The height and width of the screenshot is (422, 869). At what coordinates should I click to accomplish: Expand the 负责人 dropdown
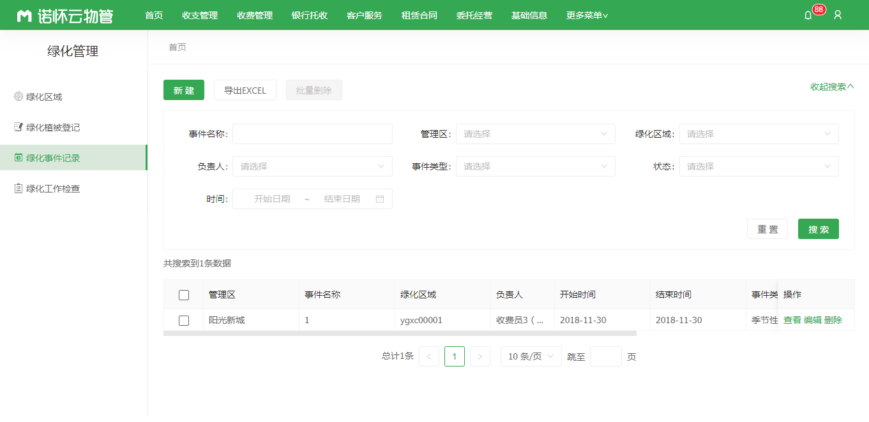point(312,166)
